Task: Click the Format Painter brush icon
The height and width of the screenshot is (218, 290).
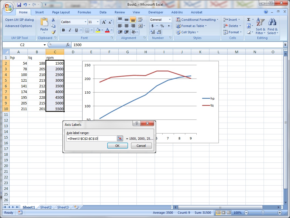Action: [53, 32]
